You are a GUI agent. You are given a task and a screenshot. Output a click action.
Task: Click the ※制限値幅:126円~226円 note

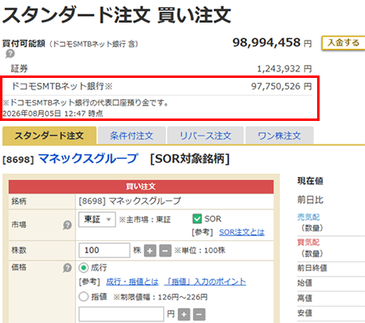(x=161, y=297)
